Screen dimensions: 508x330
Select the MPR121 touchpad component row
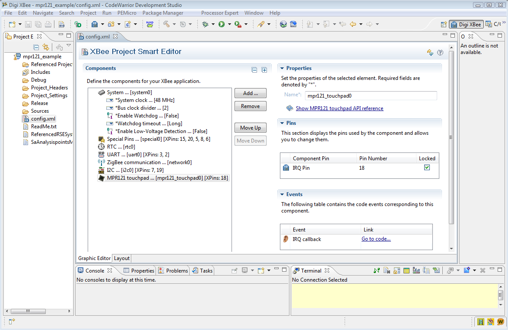coord(163,178)
